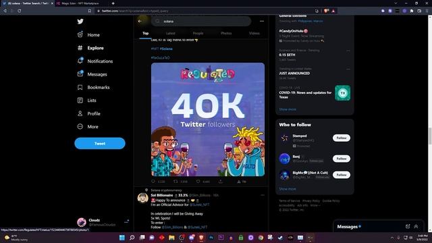Open the 40K Twitter followers image
432x243 pixels.
pyautogui.click(x=208, y=119)
